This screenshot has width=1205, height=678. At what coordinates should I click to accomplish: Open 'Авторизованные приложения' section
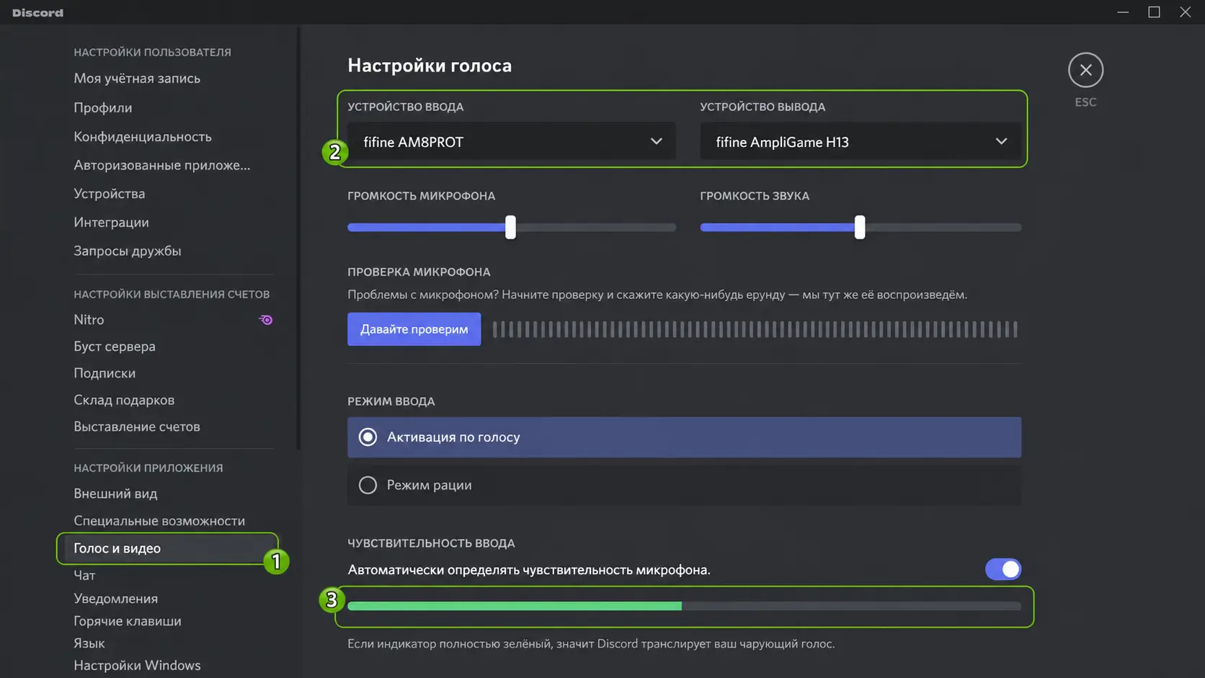tap(162, 165)
